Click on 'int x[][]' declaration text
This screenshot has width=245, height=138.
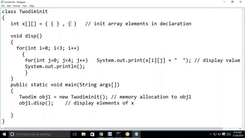point(23,24)
